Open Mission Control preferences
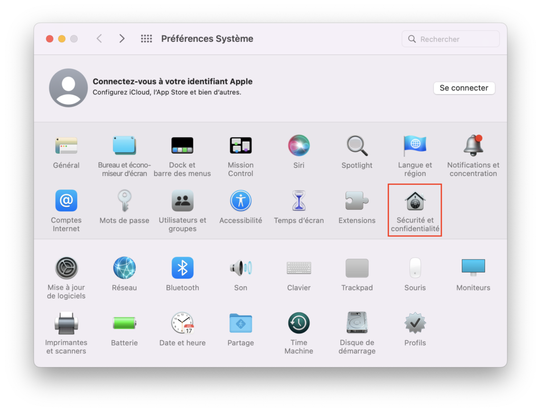The image size is (541, 412). pyautogui.click(x=240, y=145)
